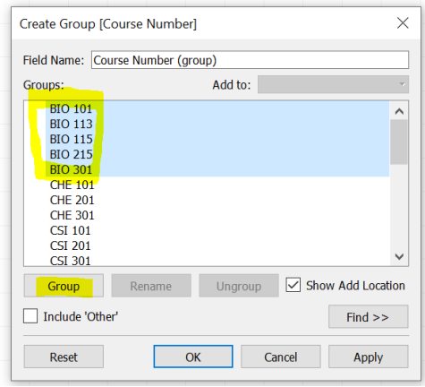Screen dimensions: 425x387
Task: Confirm with the OK button
Action: pos(193,357)
